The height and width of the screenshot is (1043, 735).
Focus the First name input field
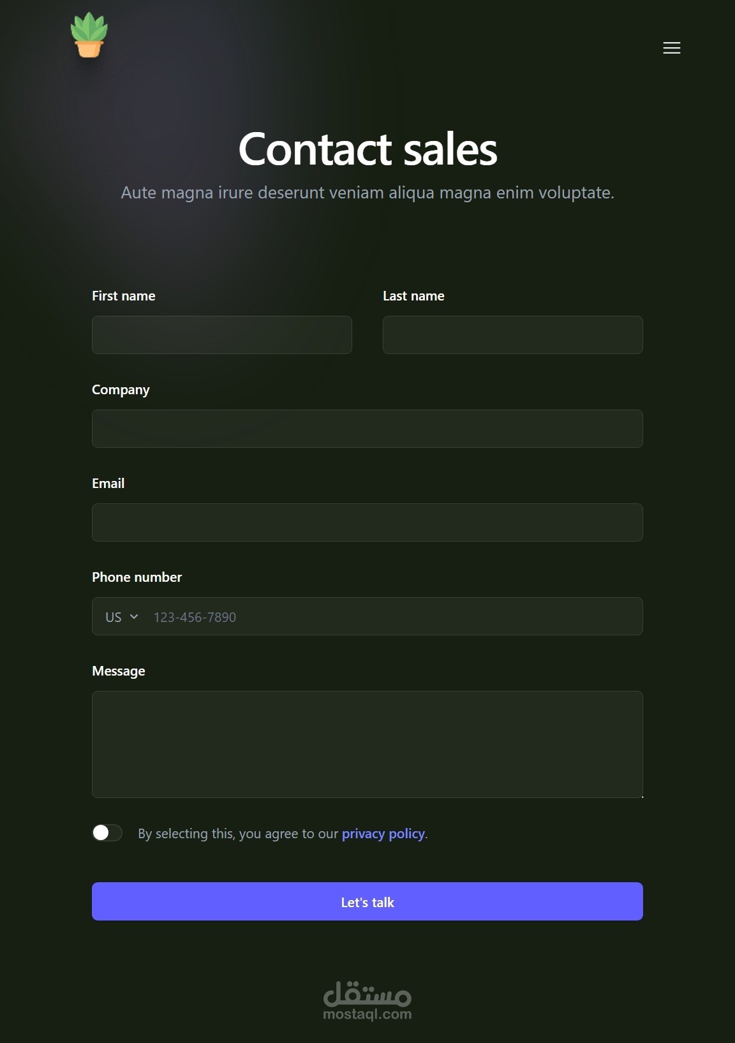(222, 335)
